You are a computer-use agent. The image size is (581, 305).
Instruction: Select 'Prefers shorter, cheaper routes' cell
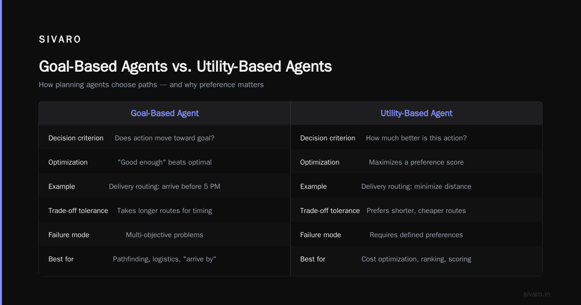pos(416,211)
